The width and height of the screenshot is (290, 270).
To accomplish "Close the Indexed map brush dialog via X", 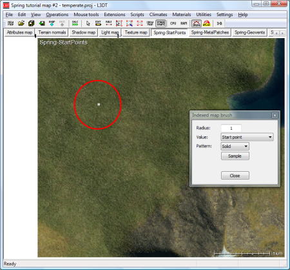I will (x=275, y=116).
